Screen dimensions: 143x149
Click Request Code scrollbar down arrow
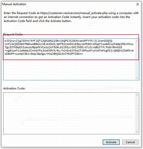(137, 78)
